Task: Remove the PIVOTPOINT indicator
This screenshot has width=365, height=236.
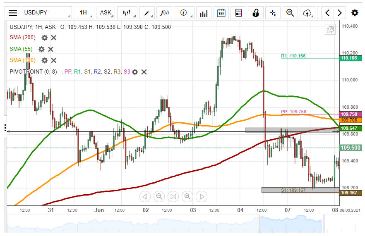Action: pos(144,72)
